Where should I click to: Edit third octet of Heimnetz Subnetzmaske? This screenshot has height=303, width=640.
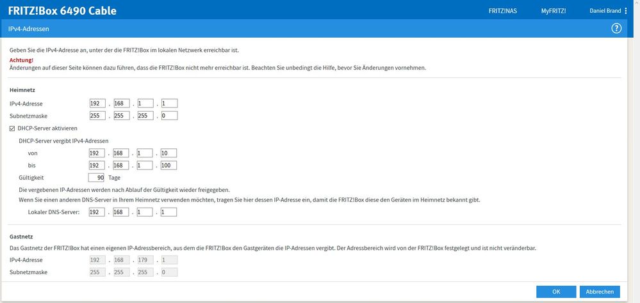pyautogui.click(x=145, y=116)
